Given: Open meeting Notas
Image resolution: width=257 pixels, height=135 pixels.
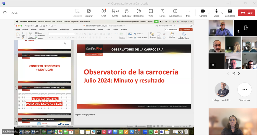Looking at the screenshot, I should 162,13.
